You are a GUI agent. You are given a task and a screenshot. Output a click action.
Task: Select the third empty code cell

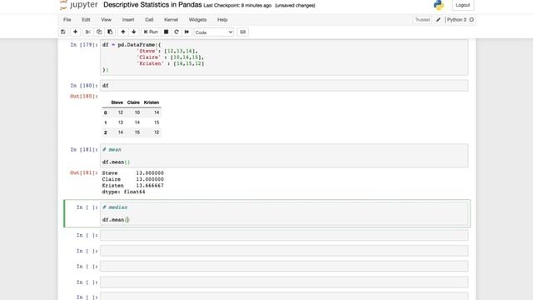click(x=284, y=267)
